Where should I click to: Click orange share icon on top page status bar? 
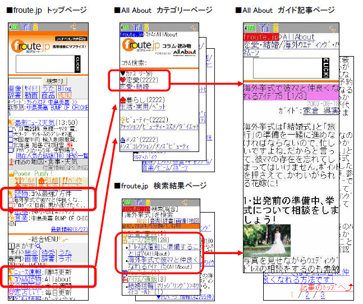click(x=73, y=27)
